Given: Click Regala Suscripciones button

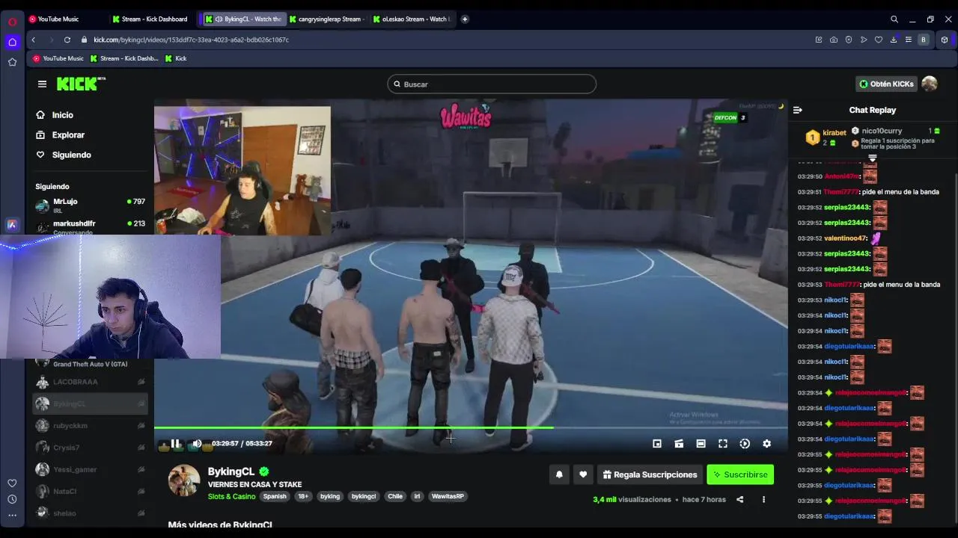Looking at the screenshot, I should [x=650, y=474].
